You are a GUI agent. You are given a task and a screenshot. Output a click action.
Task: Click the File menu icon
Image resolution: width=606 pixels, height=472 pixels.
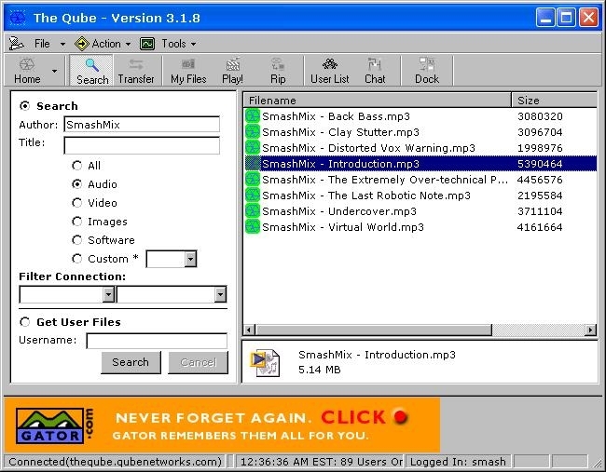(17, 43)
